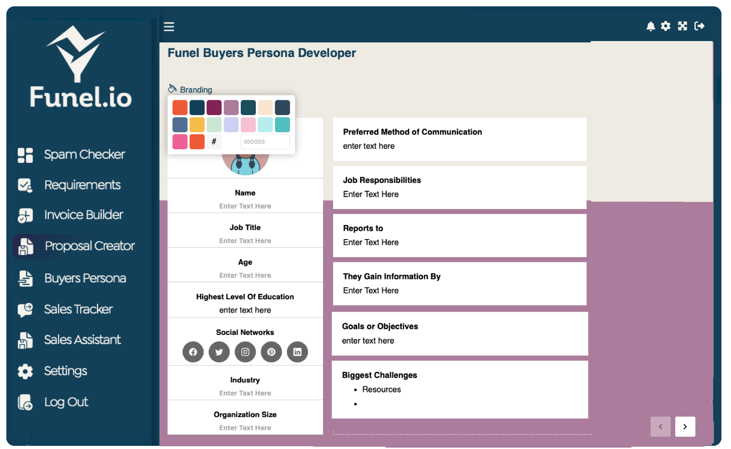Click the persona avatar image
Screen dimensions: 731x449
[245, 164]
